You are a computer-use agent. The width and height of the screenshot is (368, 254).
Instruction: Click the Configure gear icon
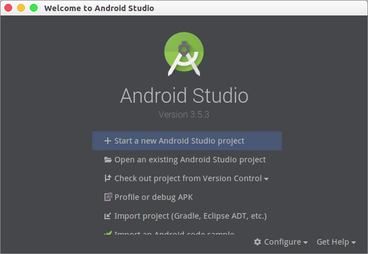click(x=257, y=242)
